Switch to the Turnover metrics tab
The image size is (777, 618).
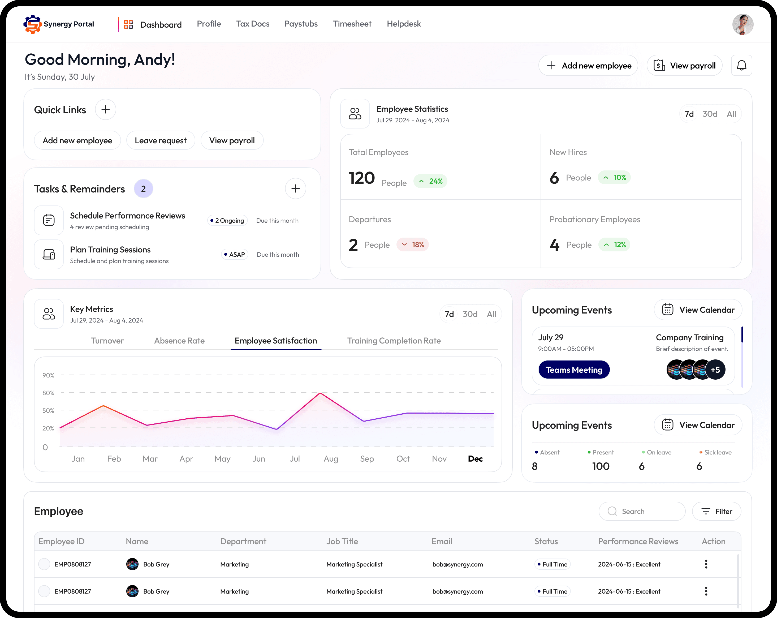[x=107, y=341]
